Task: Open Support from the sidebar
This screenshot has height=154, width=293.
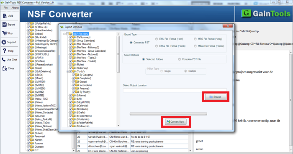Action: coord(4,42)
